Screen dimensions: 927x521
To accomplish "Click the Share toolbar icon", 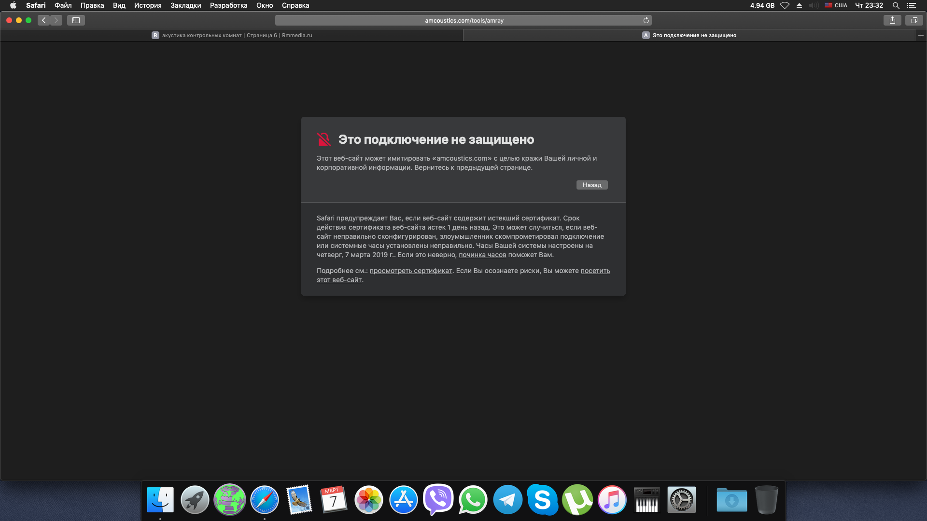I will click(892, 20).
